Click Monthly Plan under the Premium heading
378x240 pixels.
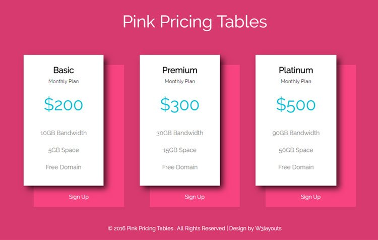(x=179, y=81)
